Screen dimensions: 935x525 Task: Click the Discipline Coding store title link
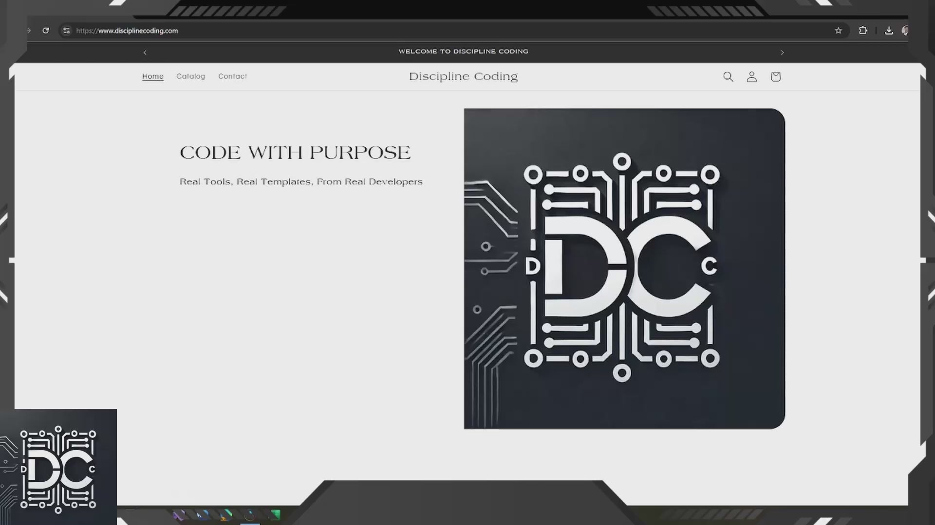[463, 77]
